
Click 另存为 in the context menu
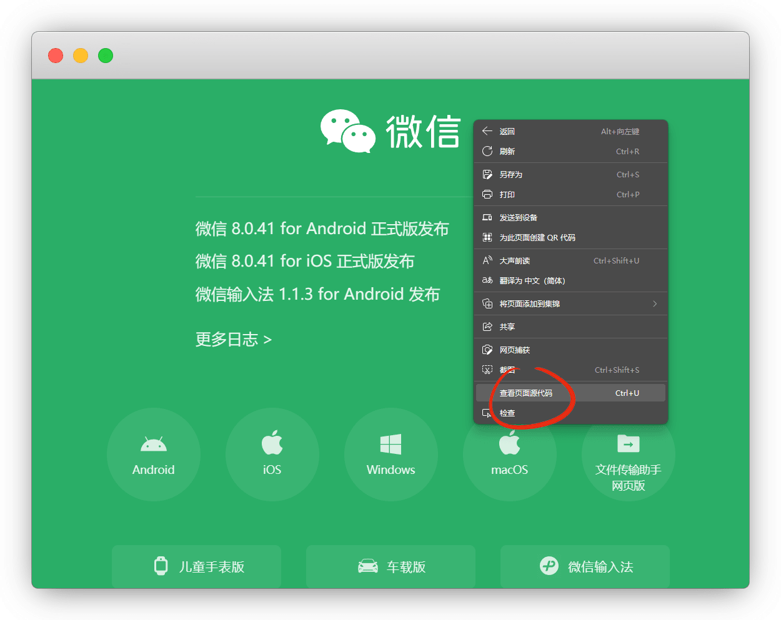pyautogui.click(x=510, y=175)
